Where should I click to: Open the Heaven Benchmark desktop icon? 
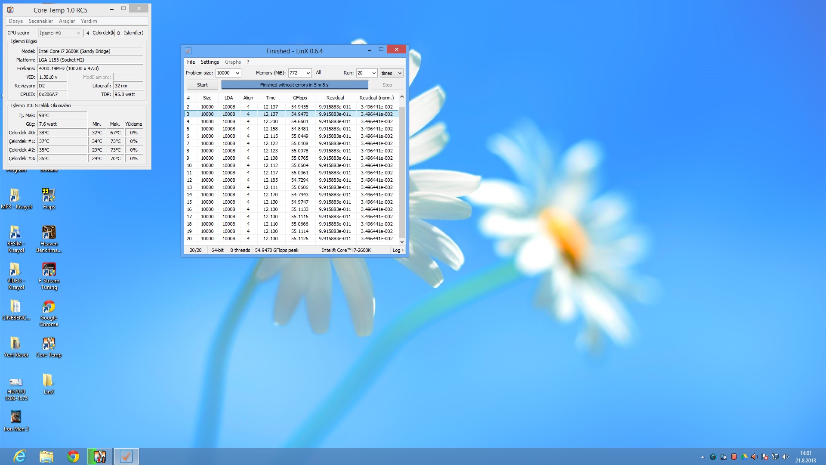[49, 238]
